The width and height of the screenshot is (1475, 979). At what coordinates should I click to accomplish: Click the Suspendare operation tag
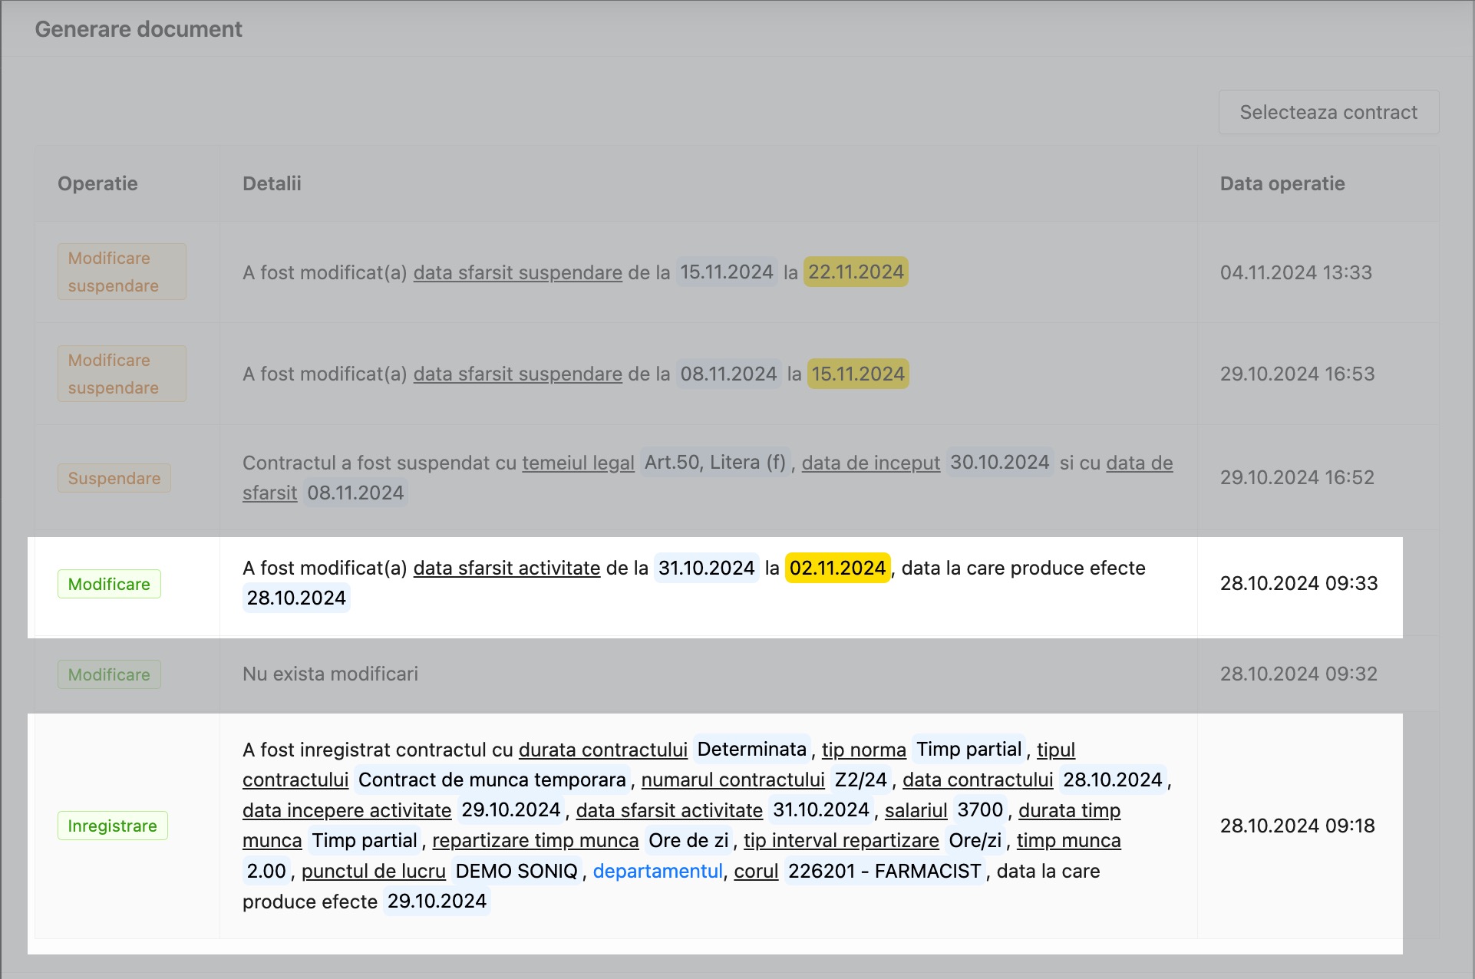[114, 478]
